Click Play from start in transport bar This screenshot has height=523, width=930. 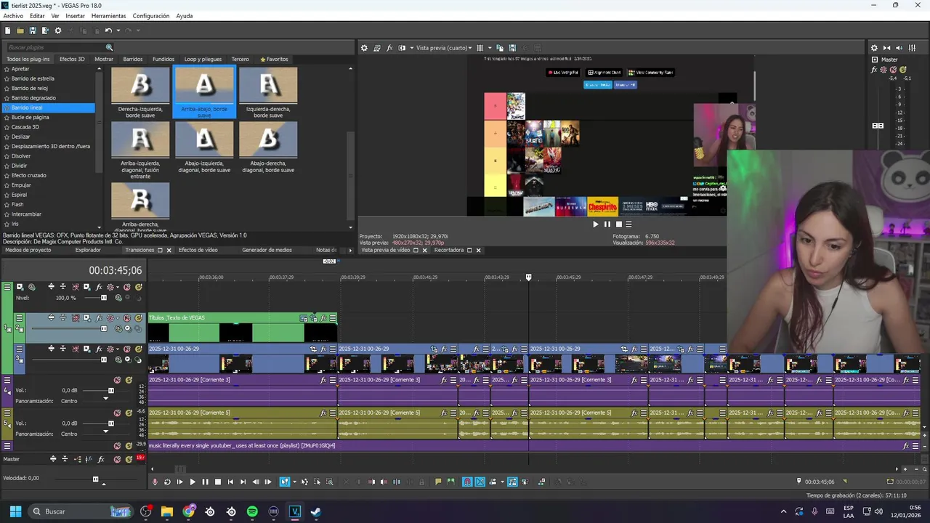pyautogui.click(x=180, y=482)
